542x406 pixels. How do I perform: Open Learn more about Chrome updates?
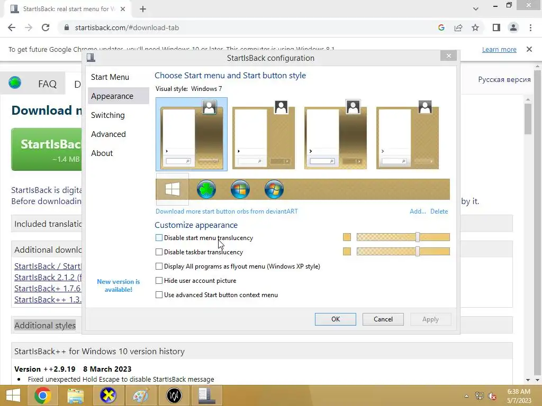click(499, 49)
